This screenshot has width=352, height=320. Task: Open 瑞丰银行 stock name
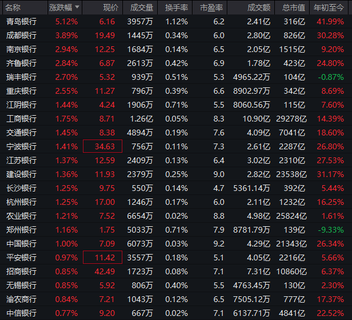[21, 77]
